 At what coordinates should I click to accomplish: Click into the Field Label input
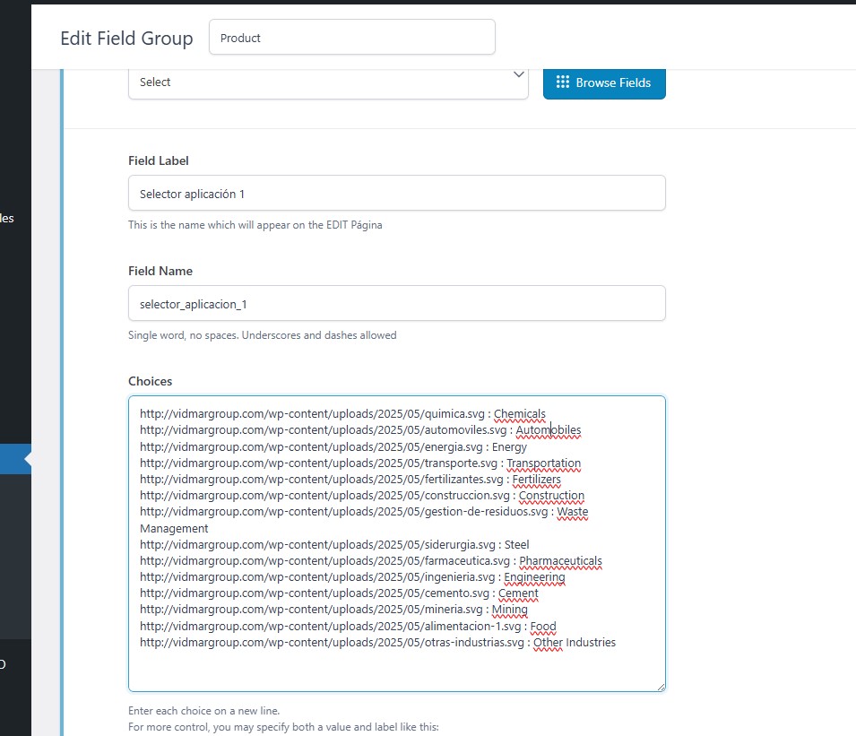(x=397, y=194)
